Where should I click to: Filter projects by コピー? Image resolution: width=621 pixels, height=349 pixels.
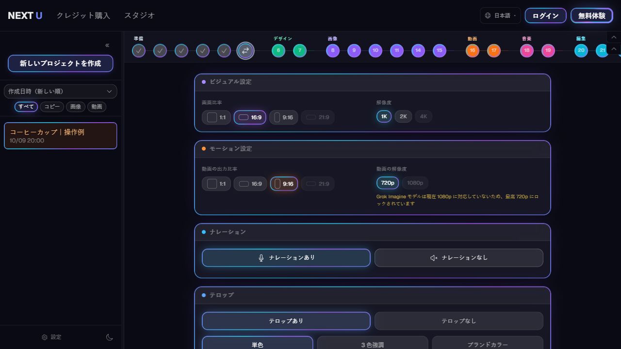52,107
